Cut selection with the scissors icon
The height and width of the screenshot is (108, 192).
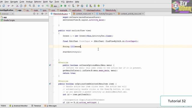pos(17,6)
